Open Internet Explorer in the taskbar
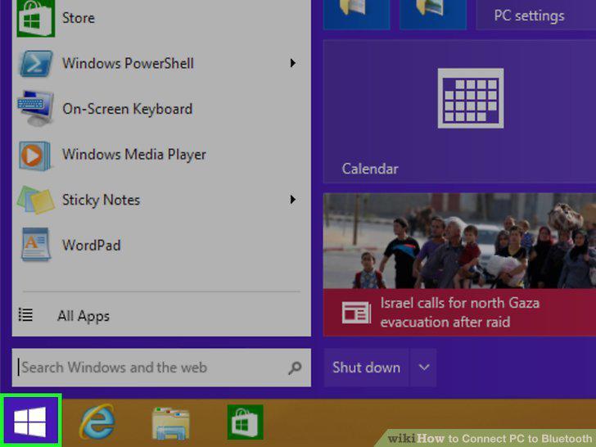Screen dimensions: 596x447 pos(97,422)
